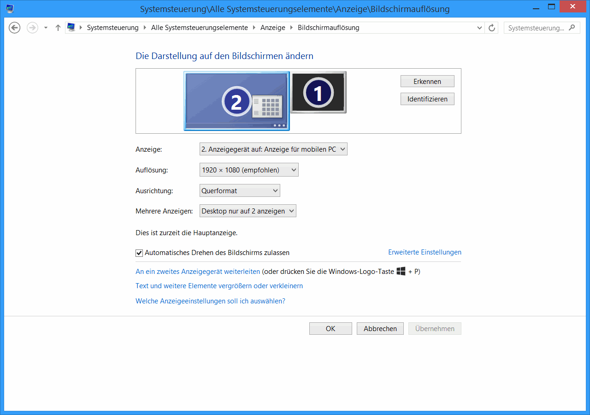Select monitor 1 display thumbnail

(318, 92)
